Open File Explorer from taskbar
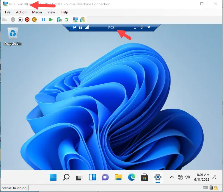223x192 pixels. (119, 177)
